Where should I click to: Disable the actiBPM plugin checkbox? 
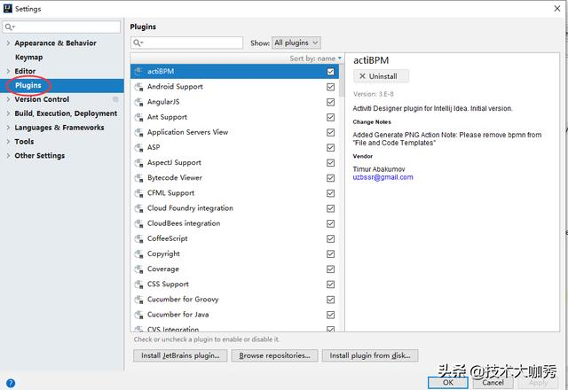tap(330, 72)
